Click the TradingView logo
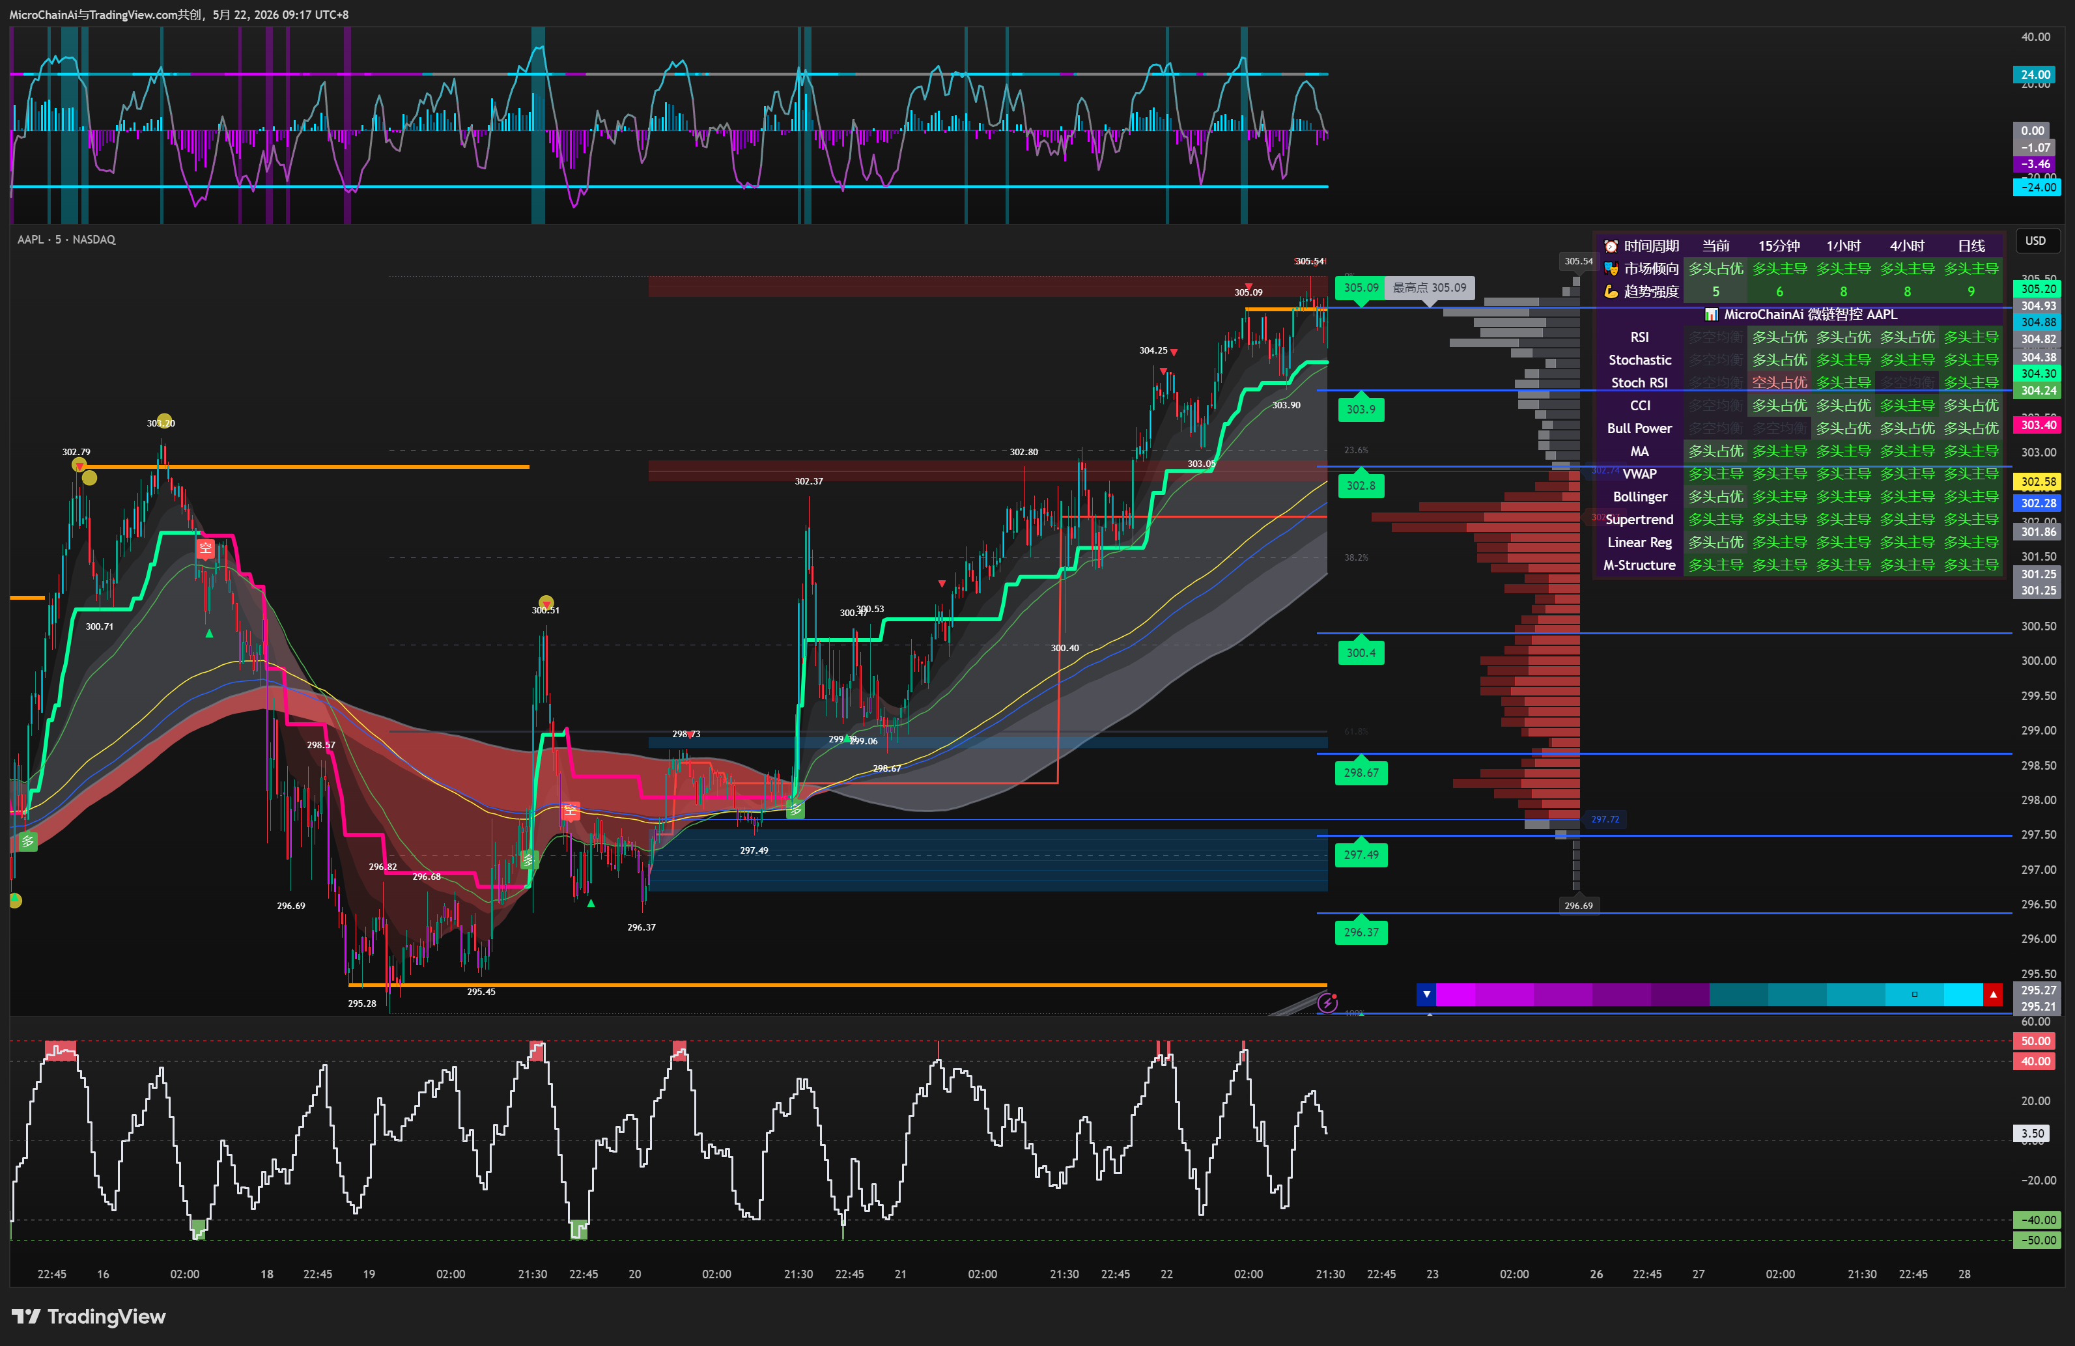2075x1346 pixels. (89, 1316)
